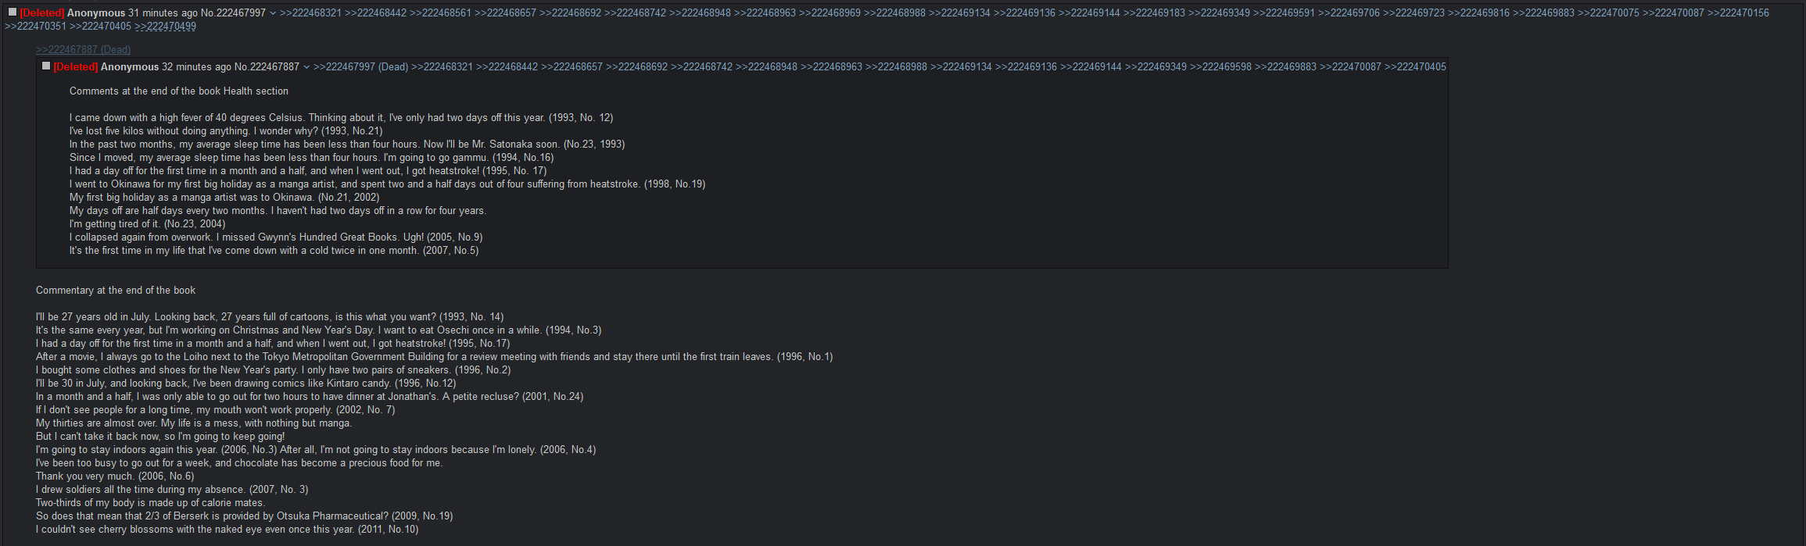
Task: Follow backlink >>222468969
Action: click(x=830, y=13)
